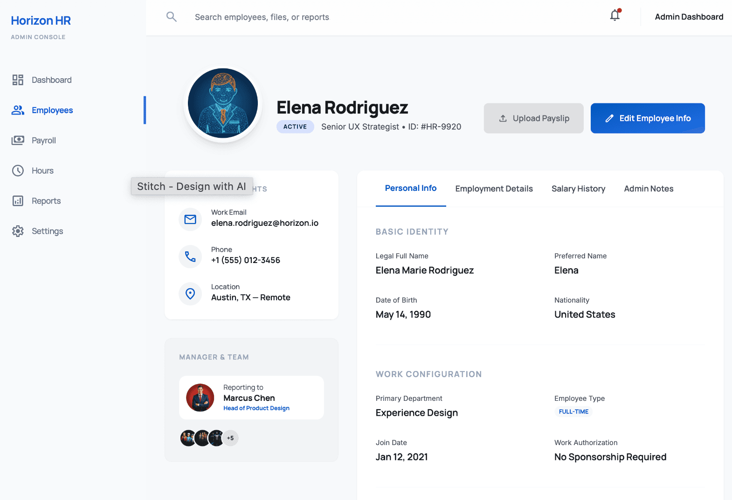This screenshot has width=732, height=500.
Task: Click the Head of Product Design link
Action: click(x=256, y=408)
